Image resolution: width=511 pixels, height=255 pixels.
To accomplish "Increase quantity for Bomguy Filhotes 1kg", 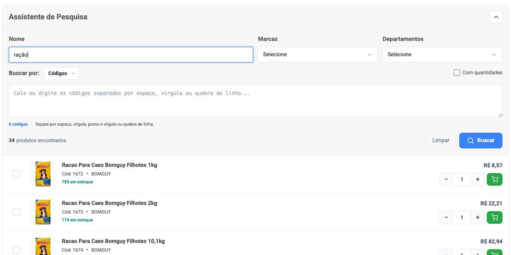I will 478,180.
